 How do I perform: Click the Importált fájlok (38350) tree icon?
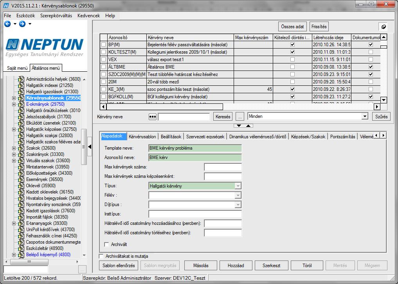[22, 217]
